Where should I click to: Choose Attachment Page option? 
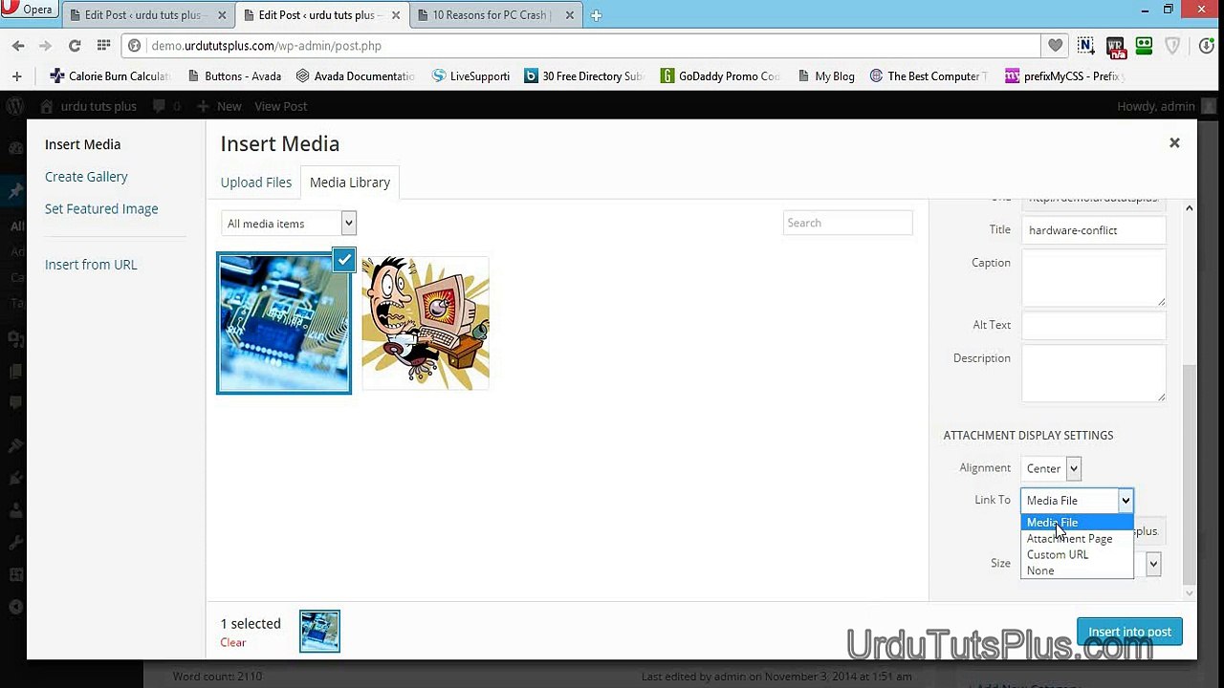[1077, 539]
